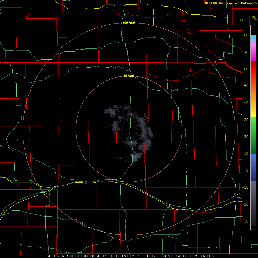This screenshot has height=258, width=258.
Task: Click the 50 NMI range ring label
Action: 129,76
